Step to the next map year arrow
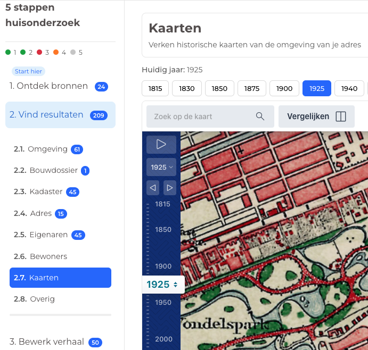Screen dimensions: 368x350 pyautogui.click(x=169, y=188)
